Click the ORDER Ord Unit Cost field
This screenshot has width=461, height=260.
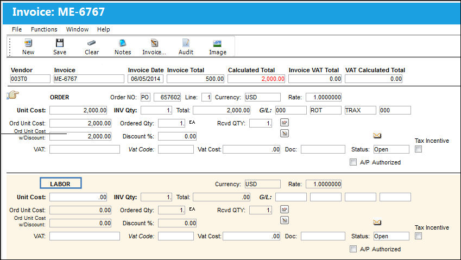(x=80, y=123)
